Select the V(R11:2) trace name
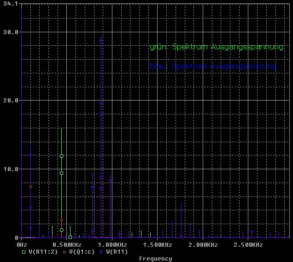 click(43, 252)
